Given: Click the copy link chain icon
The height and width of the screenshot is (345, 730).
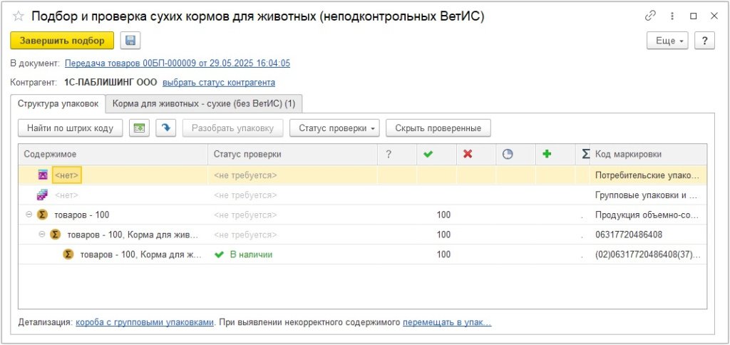Looking at the screenshot, I should (x=650, y=16).
